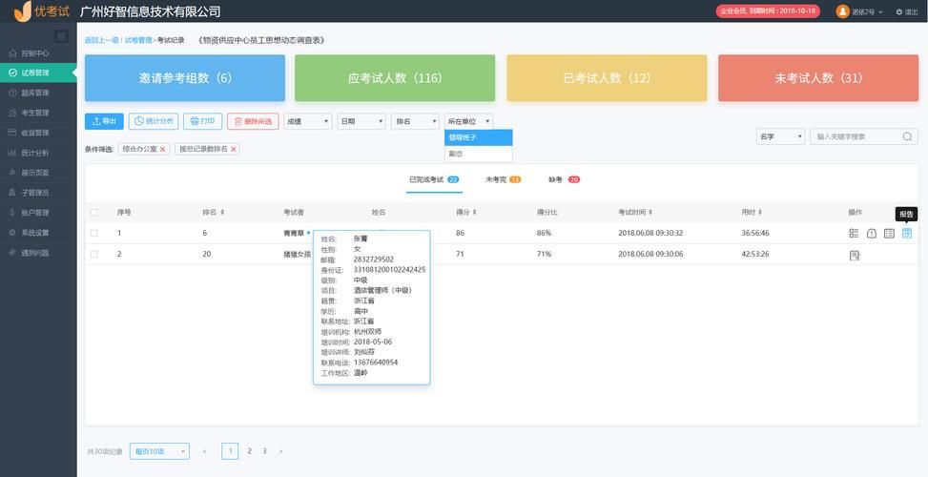The width and height of the screenshot is (928, 477).
Task: Tick the checkbox for row 1 青青草
Action: (94, 233)
